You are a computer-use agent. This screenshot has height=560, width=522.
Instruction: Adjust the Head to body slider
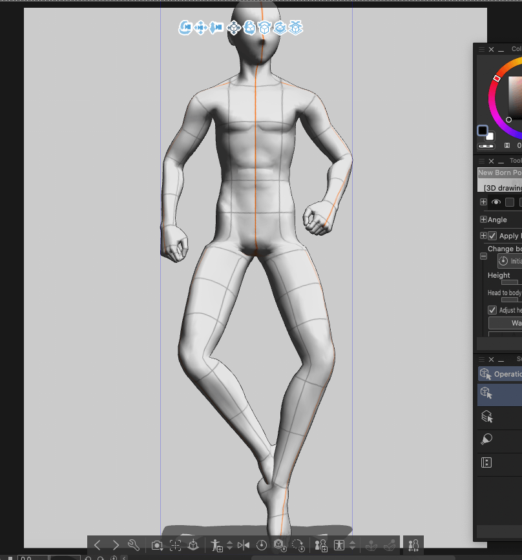[x=512, y=300]
